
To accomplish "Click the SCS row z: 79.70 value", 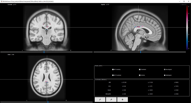I will point(176,86).
